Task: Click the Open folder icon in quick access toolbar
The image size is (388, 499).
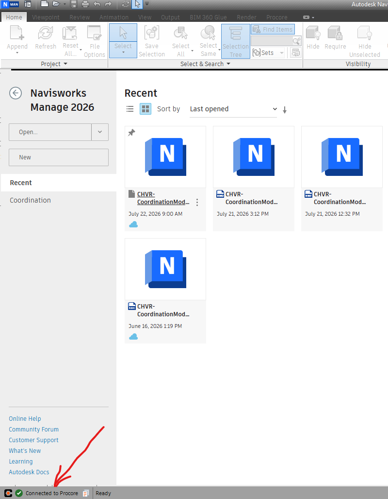Action: (x=56, y=4)
